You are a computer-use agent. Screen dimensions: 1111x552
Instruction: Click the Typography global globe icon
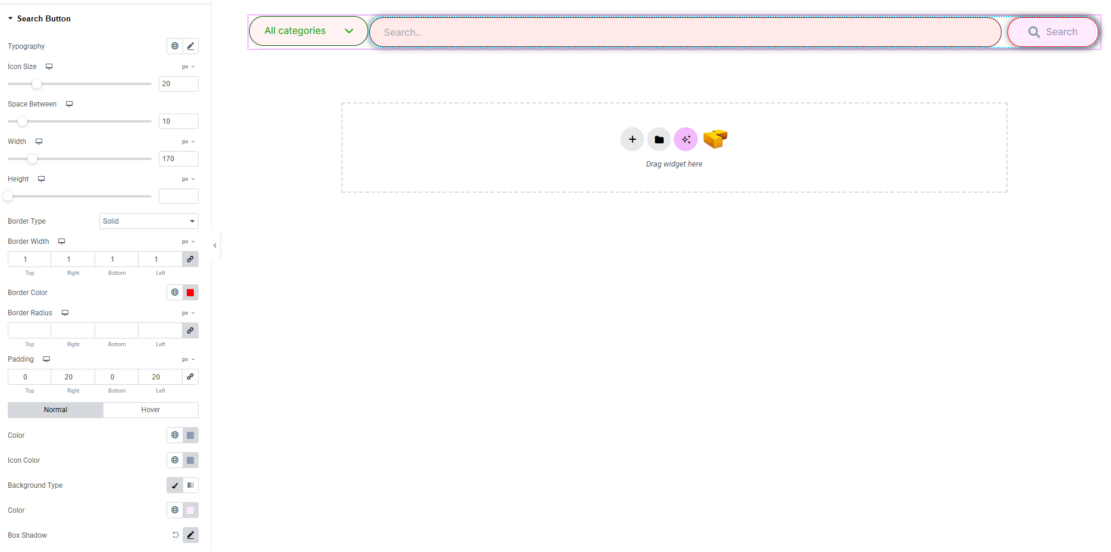(x=175, y=46)
